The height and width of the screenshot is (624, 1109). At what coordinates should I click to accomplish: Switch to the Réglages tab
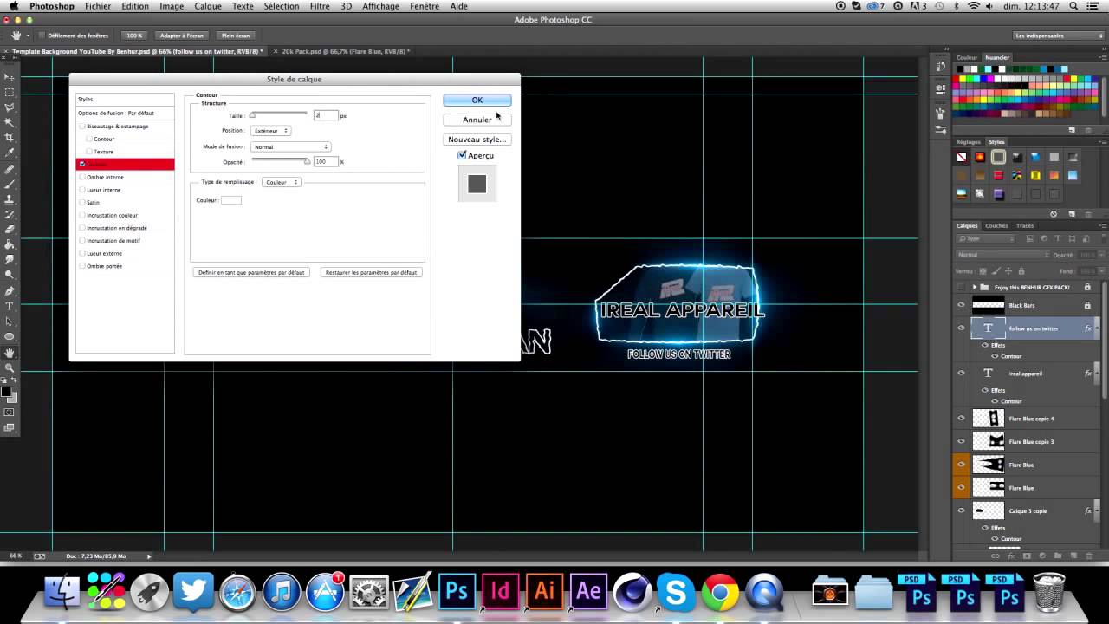pyautogui.click(x=969, y=142)
